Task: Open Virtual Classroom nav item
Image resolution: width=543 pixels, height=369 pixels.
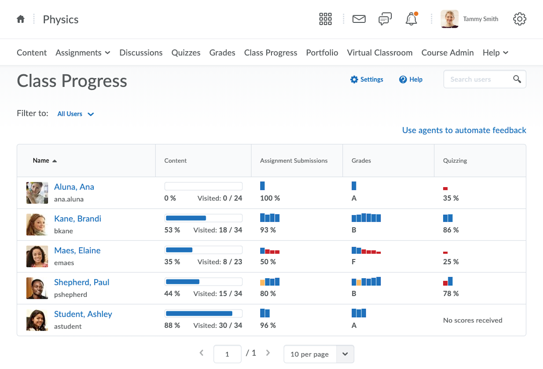Action: (x=380, y=53)
